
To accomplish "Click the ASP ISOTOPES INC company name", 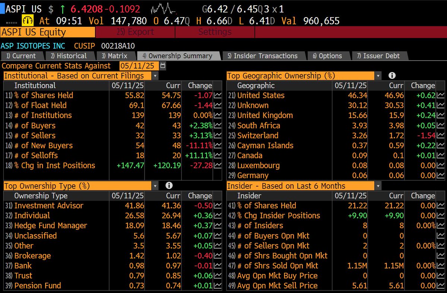I will pyautogui.click(x=33, y=46).
